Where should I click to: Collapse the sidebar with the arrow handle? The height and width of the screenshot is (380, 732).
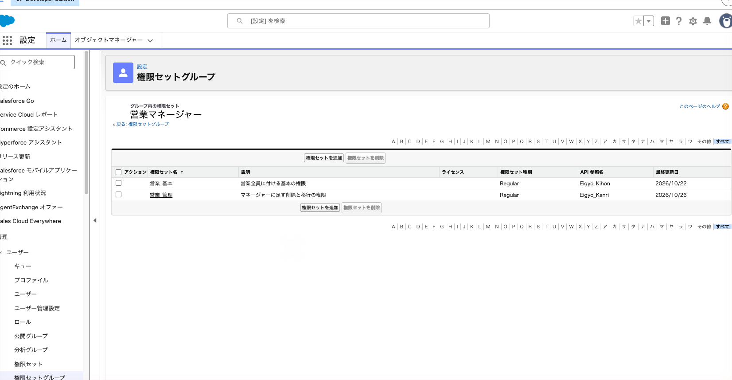point(95,220)
